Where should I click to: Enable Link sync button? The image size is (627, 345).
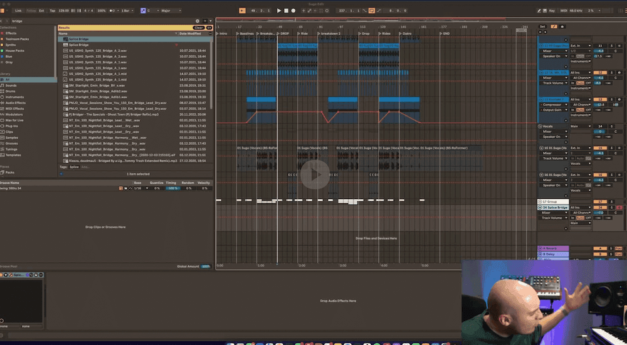[18, 11]
